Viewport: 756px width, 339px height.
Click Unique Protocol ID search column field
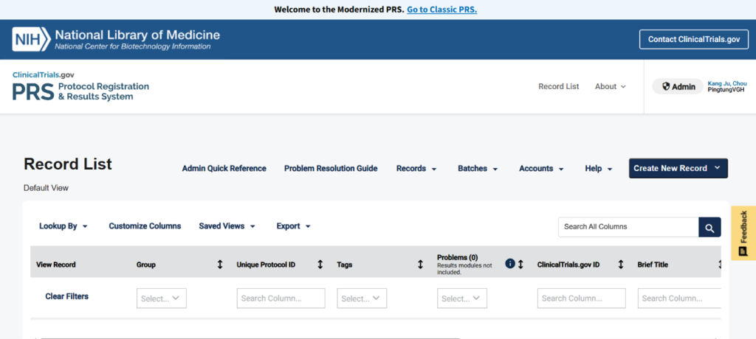pos(281,298)
